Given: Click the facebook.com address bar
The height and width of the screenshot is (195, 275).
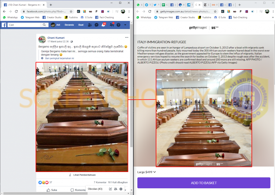Looking at the screenshot, I should pyautogui.click(x=46, y=11).
